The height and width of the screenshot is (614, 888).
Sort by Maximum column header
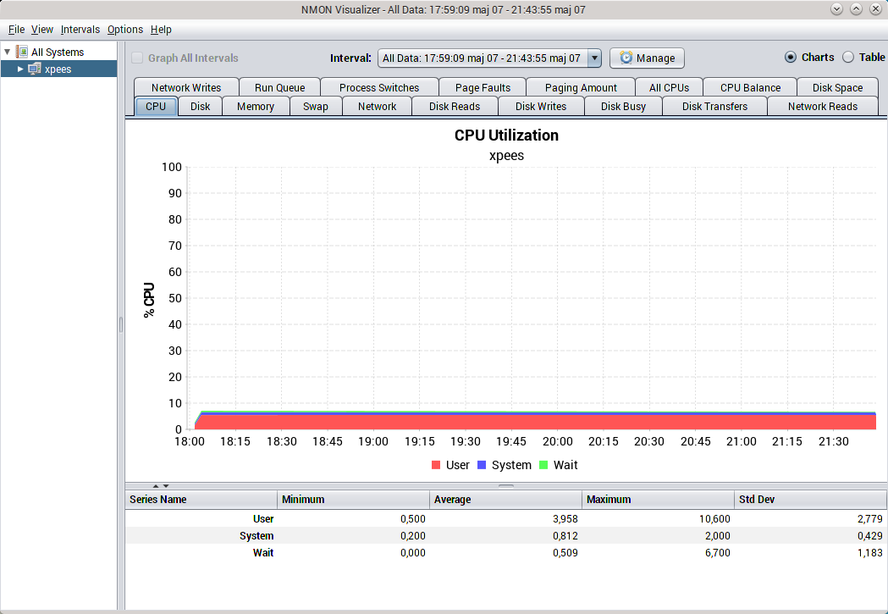(x=658, y=499)
